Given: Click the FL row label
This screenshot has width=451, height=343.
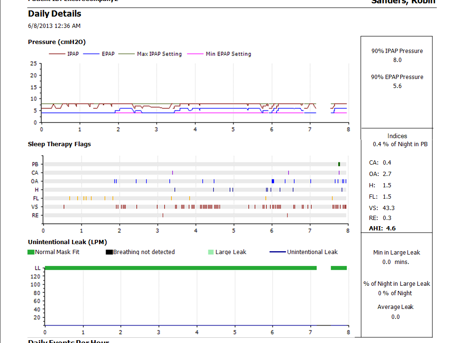Looking at the screenshot, I should pos(35,198).
